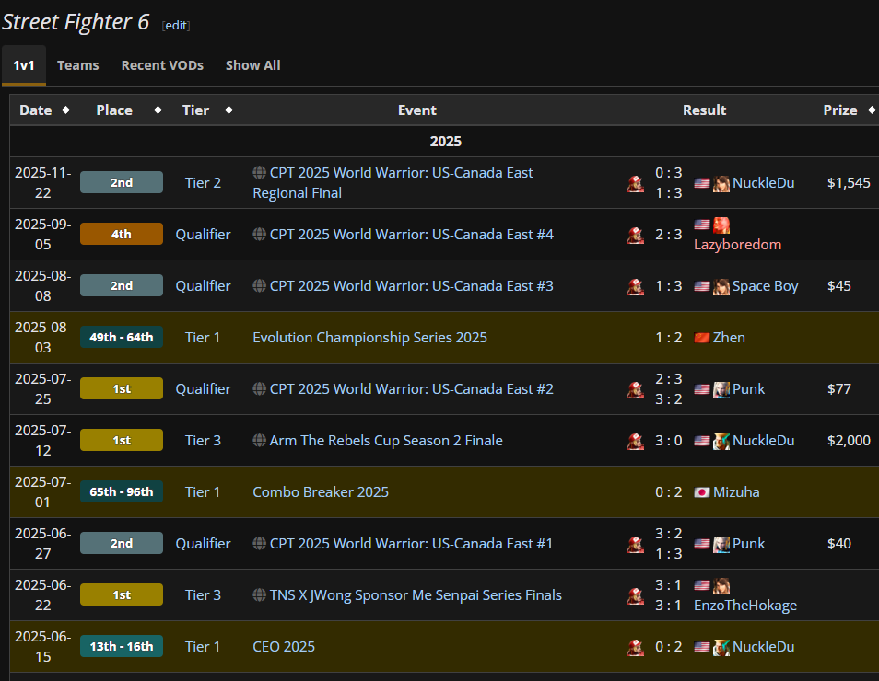Click NuckleDu's character portrait in Arm The Rebels row
Viewport: 879px width, 681px height.
point(721,442)
